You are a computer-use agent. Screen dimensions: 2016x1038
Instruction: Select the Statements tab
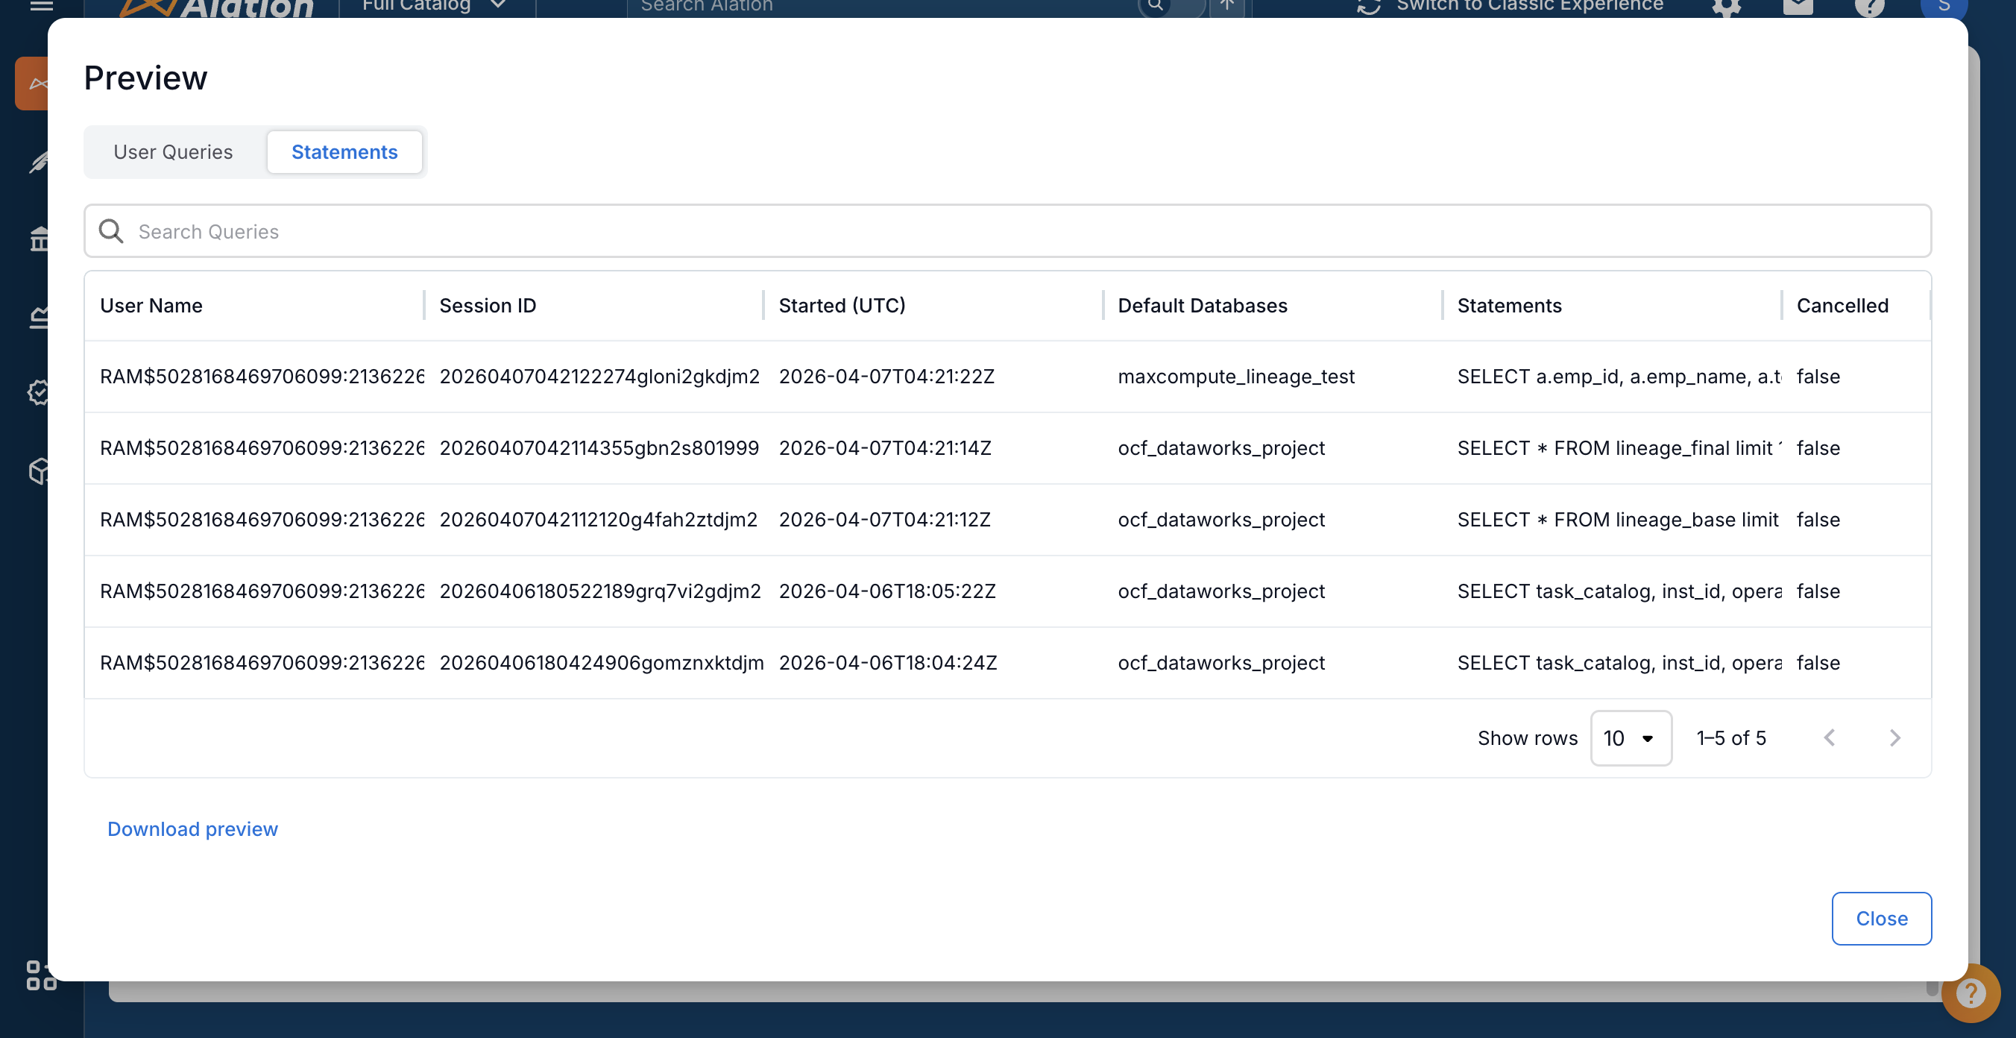(344, 152)
